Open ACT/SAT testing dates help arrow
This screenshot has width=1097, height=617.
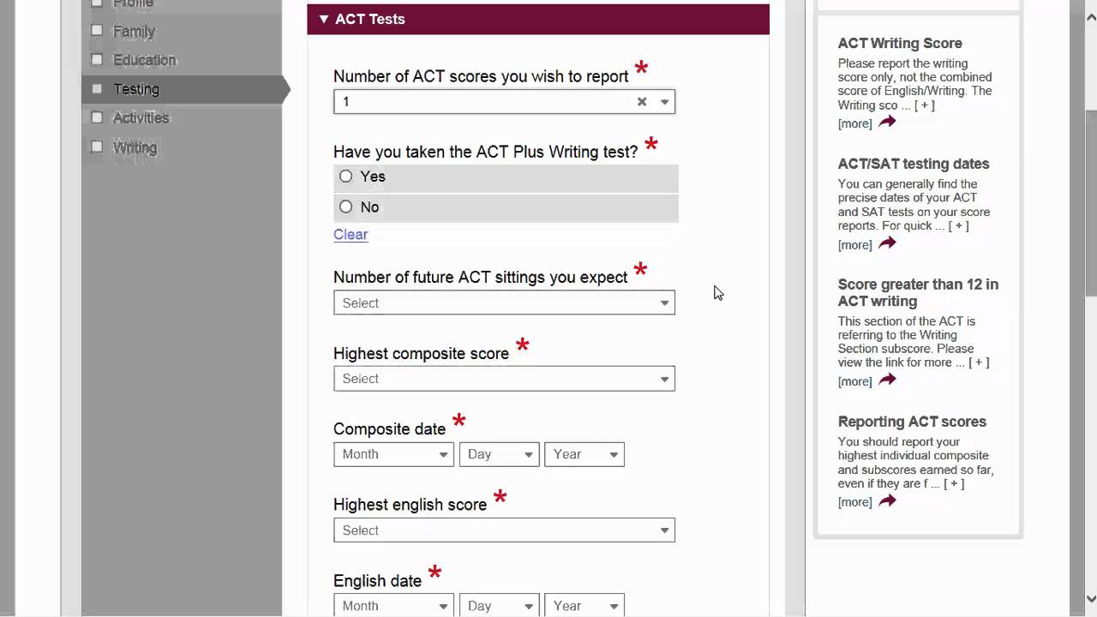887,244
